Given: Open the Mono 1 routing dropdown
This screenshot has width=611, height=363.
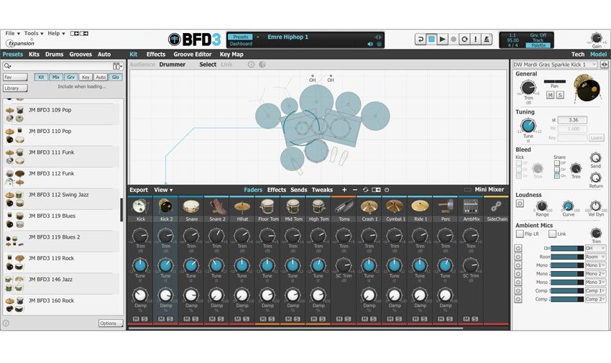Looking at the screenshot, I should click(595, 265).
